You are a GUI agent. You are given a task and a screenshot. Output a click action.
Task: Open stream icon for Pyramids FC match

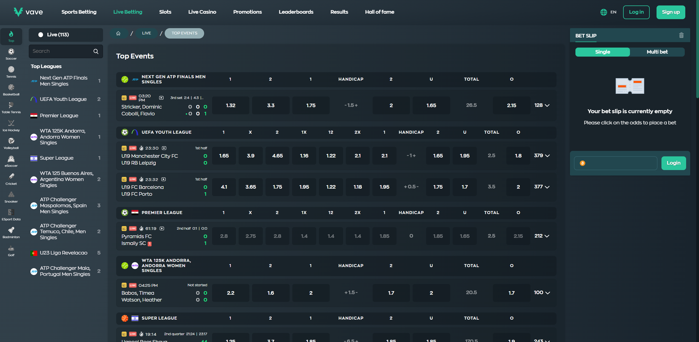point(162,229)
